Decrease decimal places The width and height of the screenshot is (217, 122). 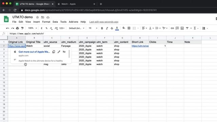coord(51,28)
